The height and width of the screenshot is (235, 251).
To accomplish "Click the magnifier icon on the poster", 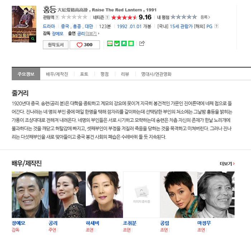I will [33, 39].
